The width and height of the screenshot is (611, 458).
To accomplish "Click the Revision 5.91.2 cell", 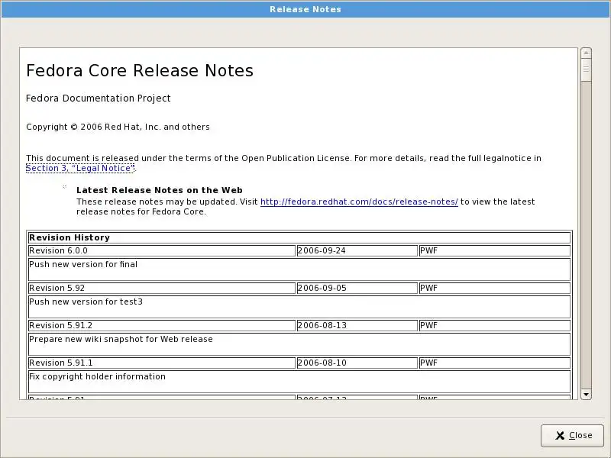I will point(162,326).
